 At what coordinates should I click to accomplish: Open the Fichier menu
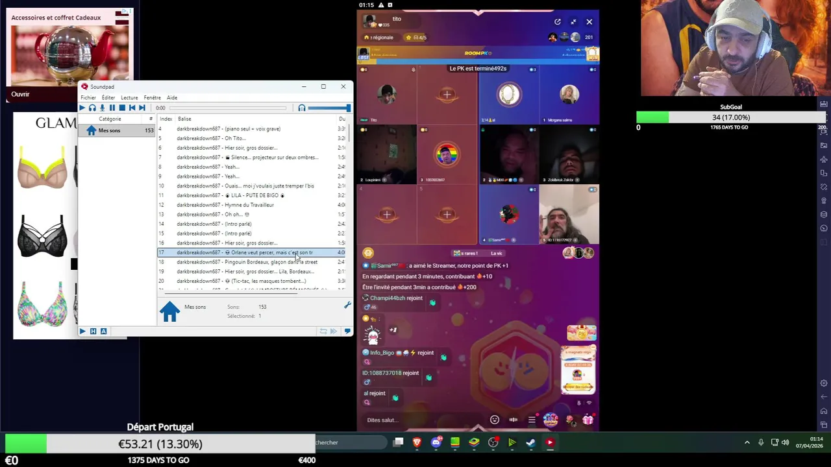coord(88,97)
